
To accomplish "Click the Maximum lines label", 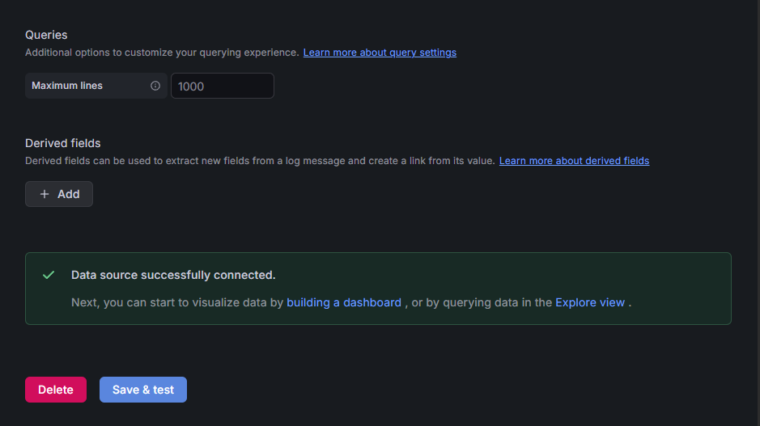I will tap(67, 86).
